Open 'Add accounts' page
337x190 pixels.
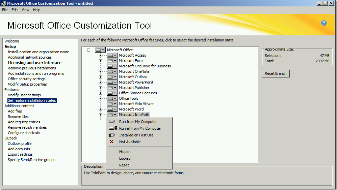tap(19, 149)
